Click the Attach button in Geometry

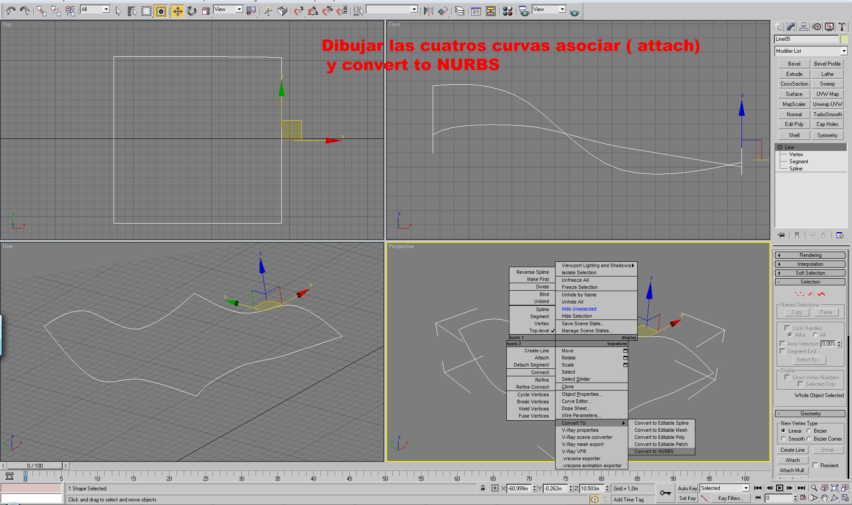[x=793, y=460]
